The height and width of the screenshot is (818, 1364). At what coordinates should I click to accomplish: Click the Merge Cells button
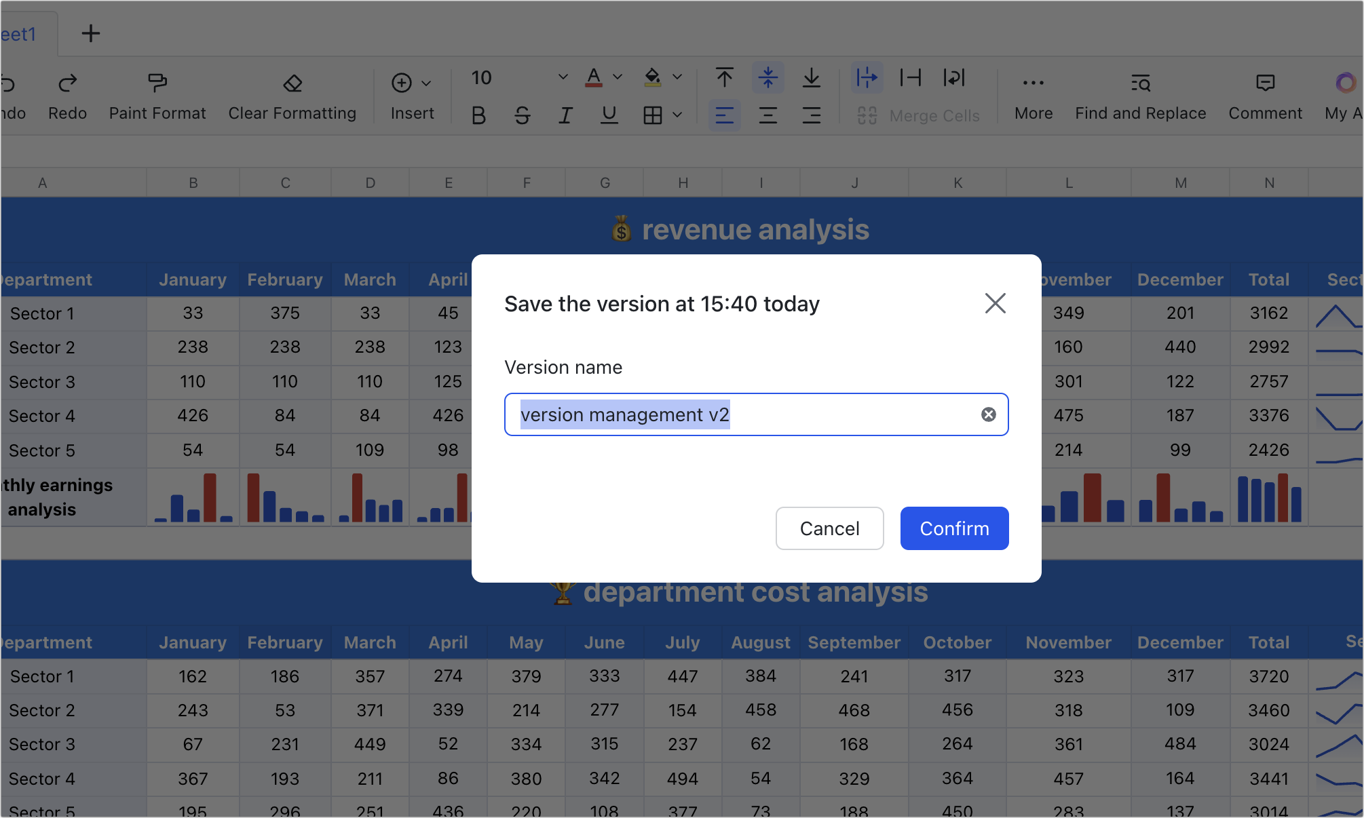tap(918, 115)
